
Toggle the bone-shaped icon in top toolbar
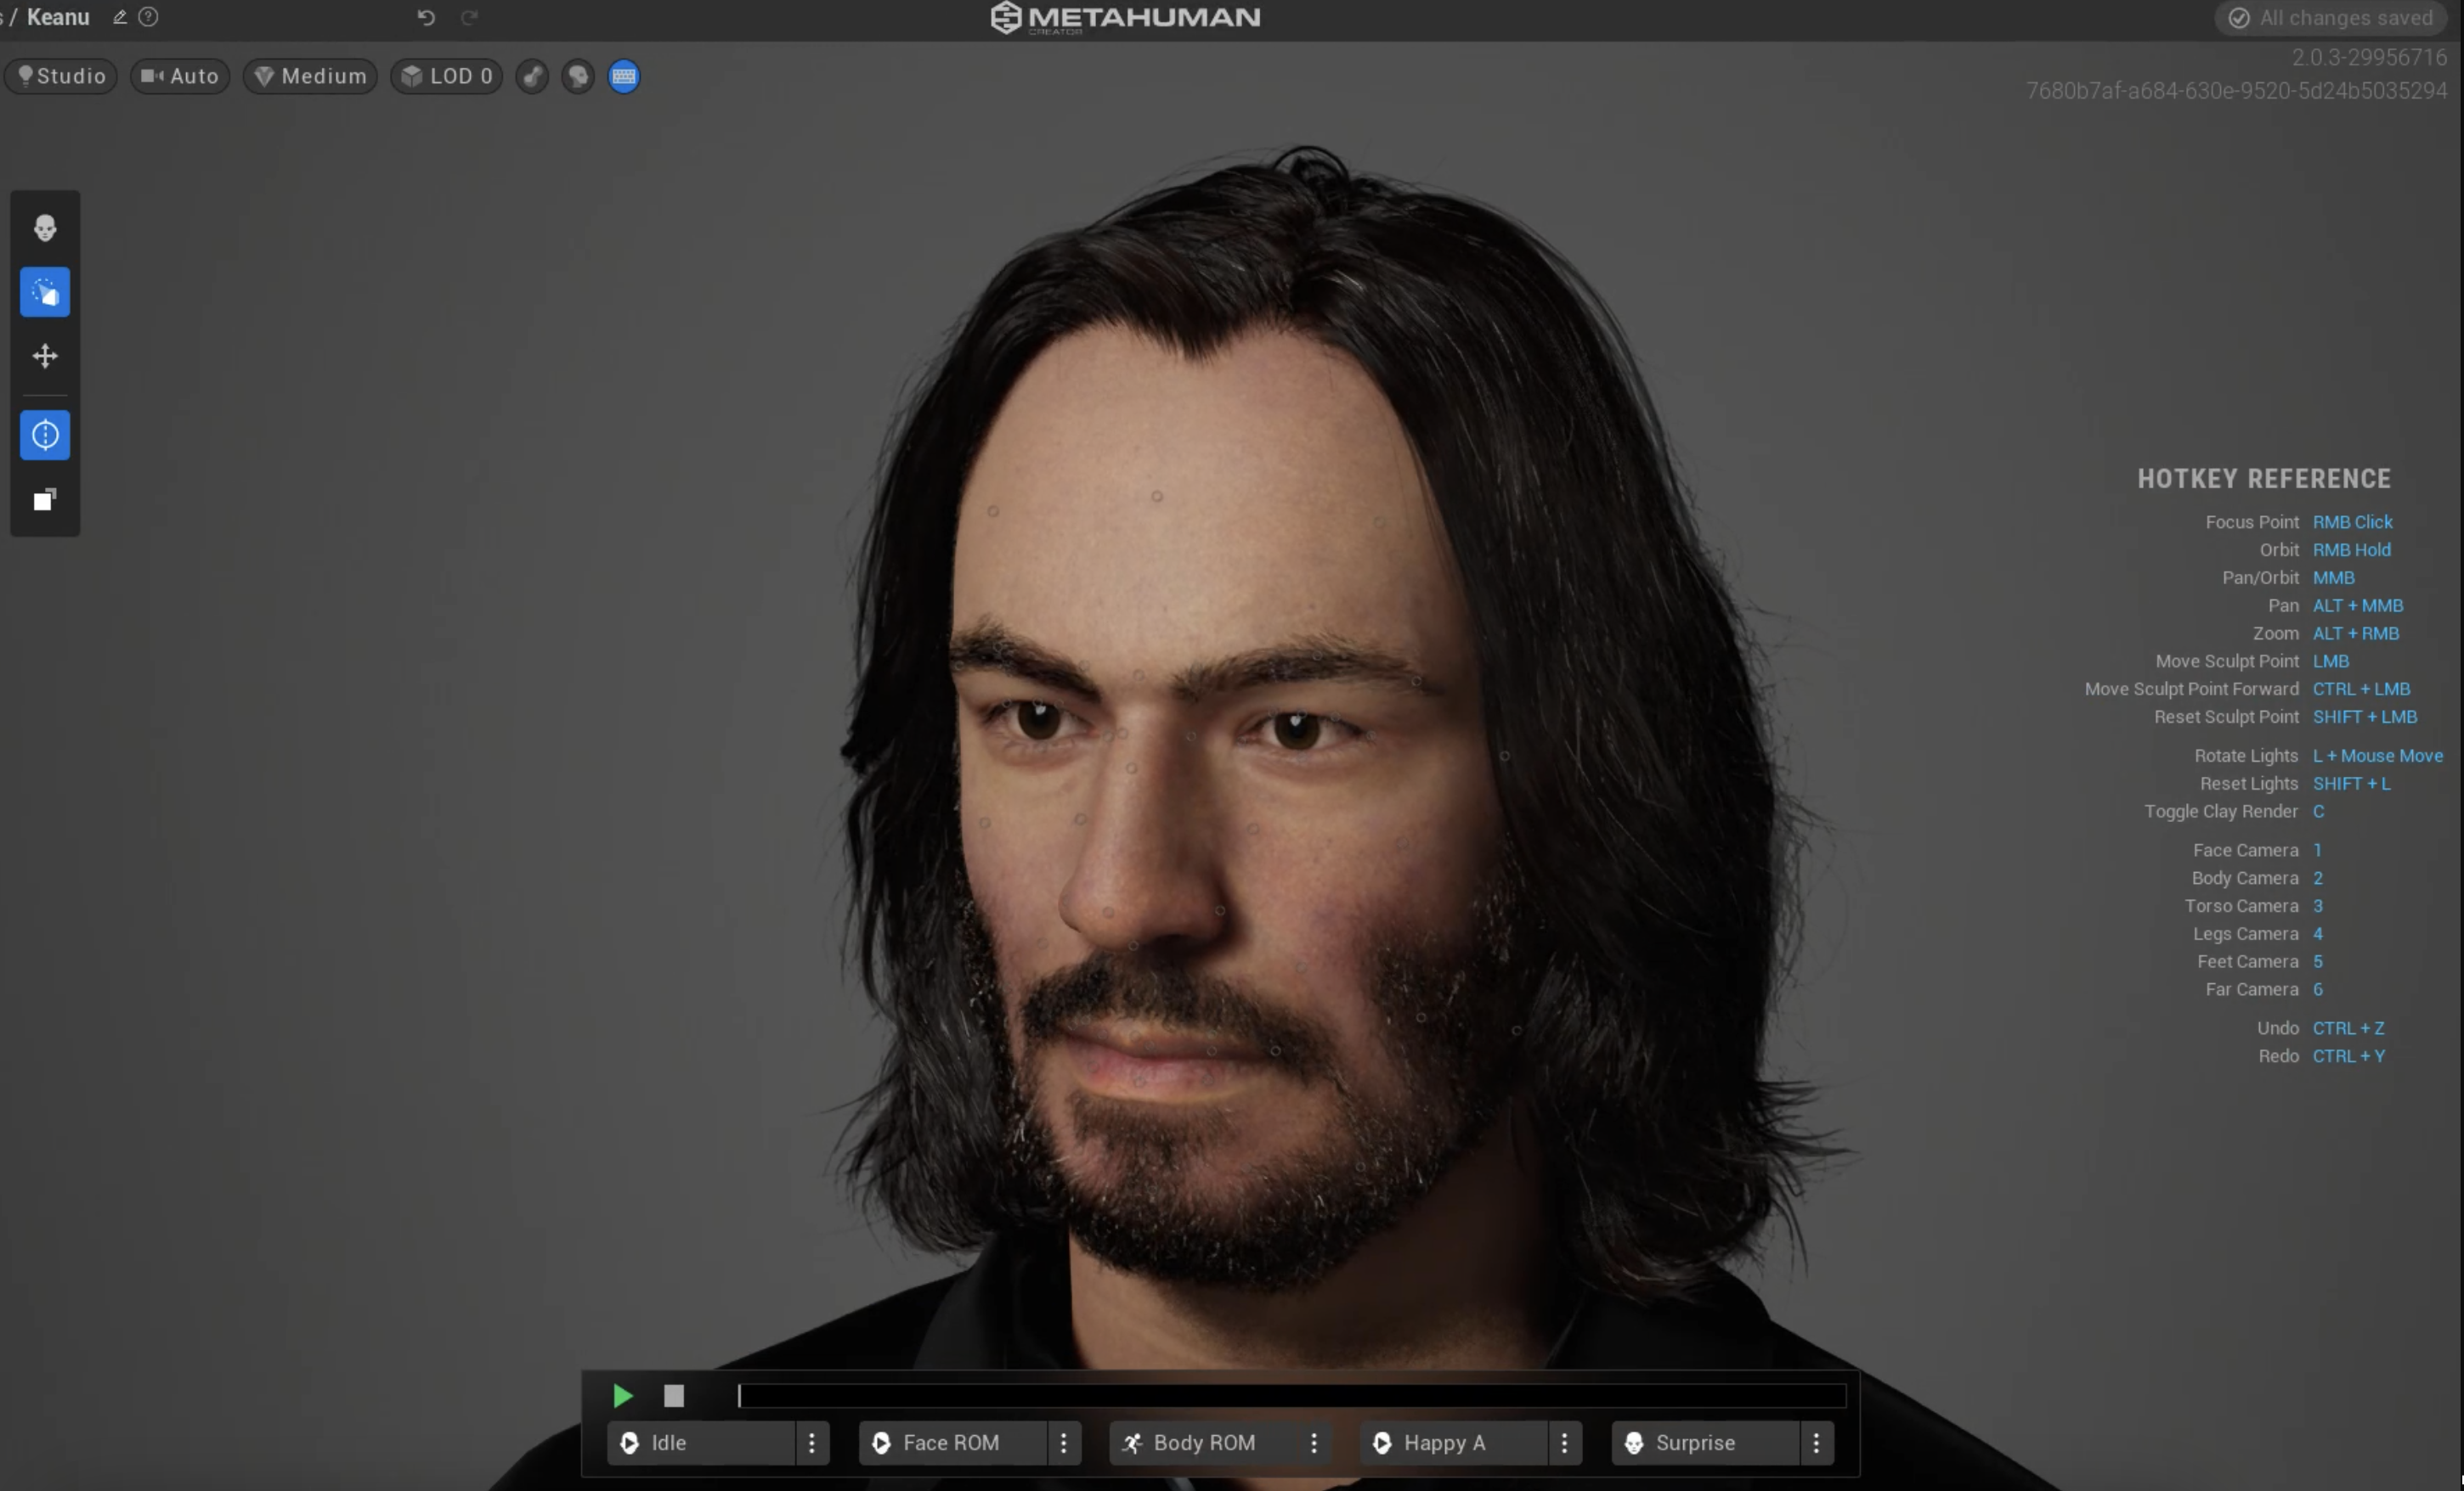tap(532, 76)
